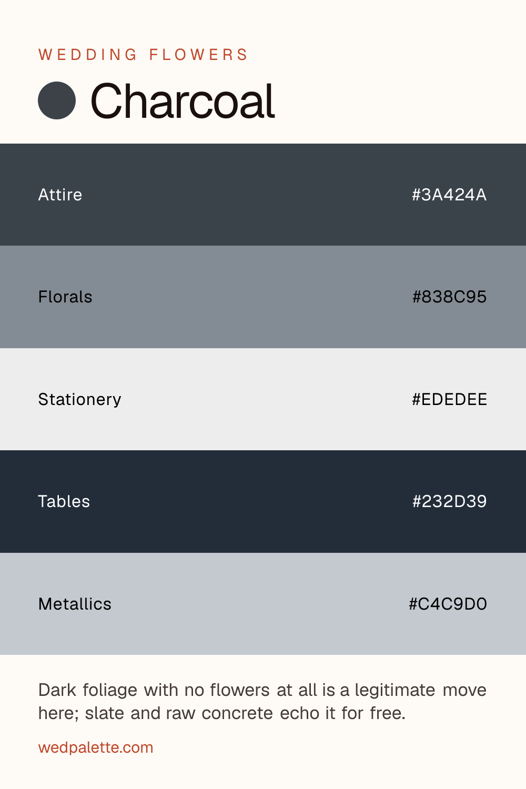The height and width of the screenshot is (789, 526).
Task: Click the Metallics label
Action: point(75,604)
